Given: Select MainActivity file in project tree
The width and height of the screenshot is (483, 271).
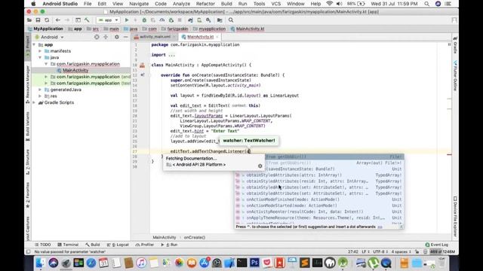Looking at the screenshot, I should click(x=75, y=70).
